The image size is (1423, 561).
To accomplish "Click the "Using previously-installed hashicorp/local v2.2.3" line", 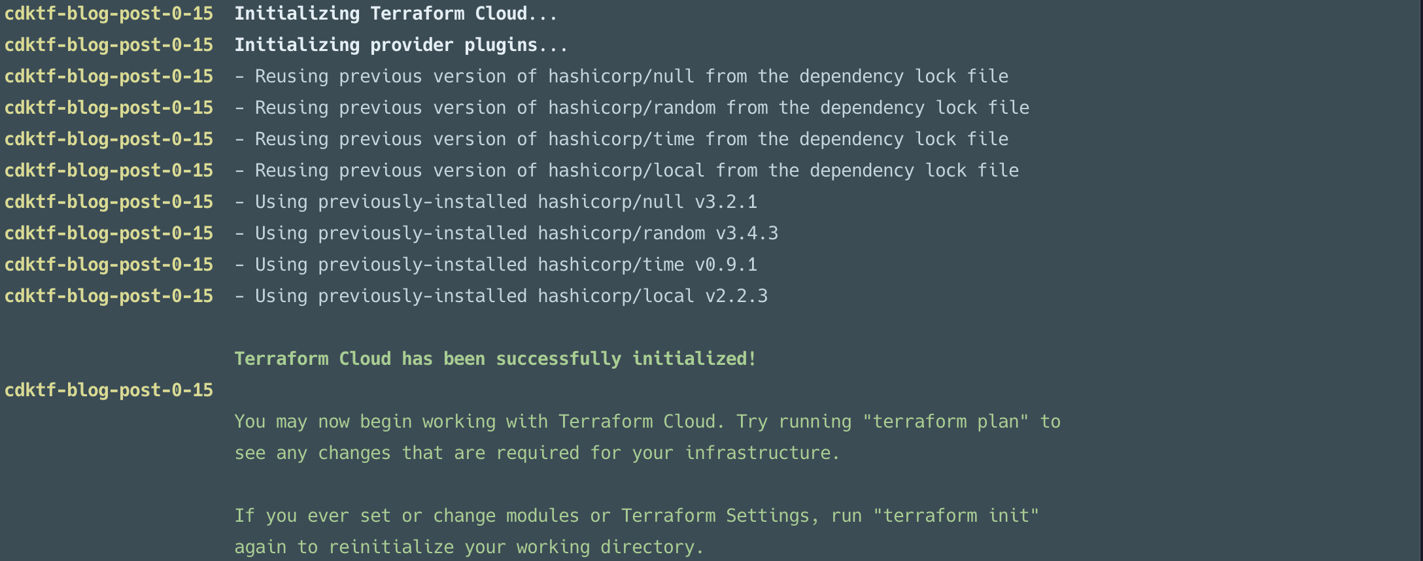I will (x=501, y=296).
